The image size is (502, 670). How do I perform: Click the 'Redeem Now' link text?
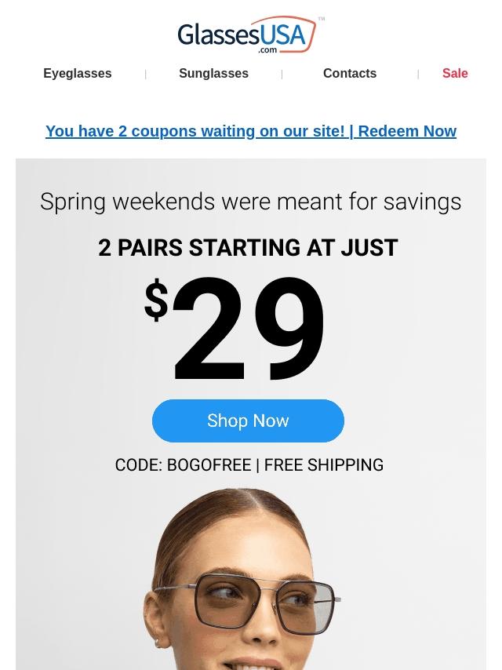coord(407,131)
